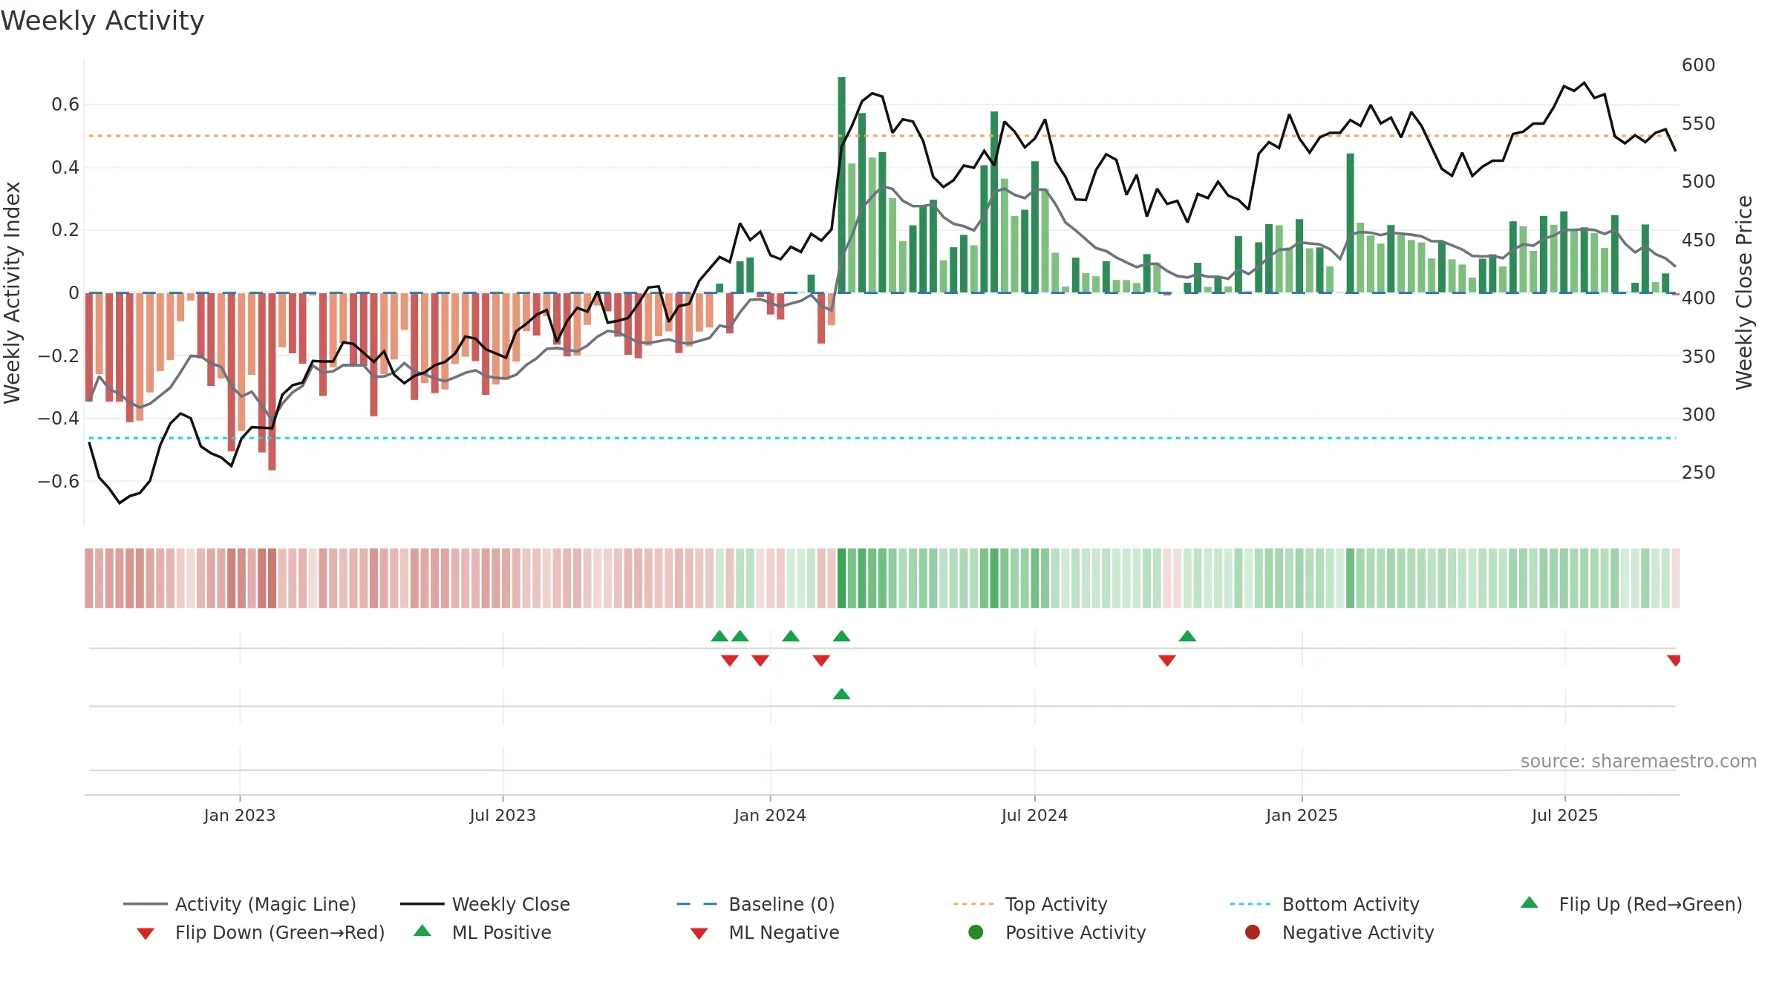The width and height of the screenshot is (1782, 1002).
Task: Click the Weekly Activity chart title
Action: pos(102,21)
